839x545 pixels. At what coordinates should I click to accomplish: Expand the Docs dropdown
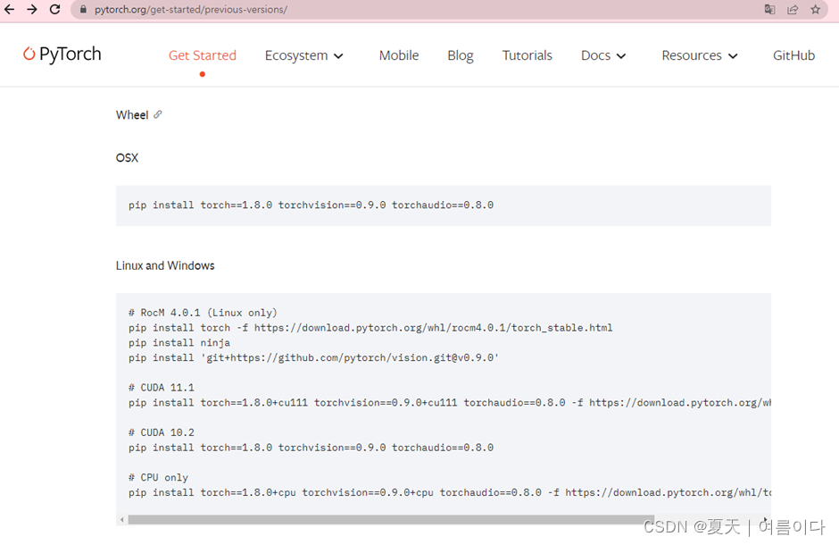603,55
